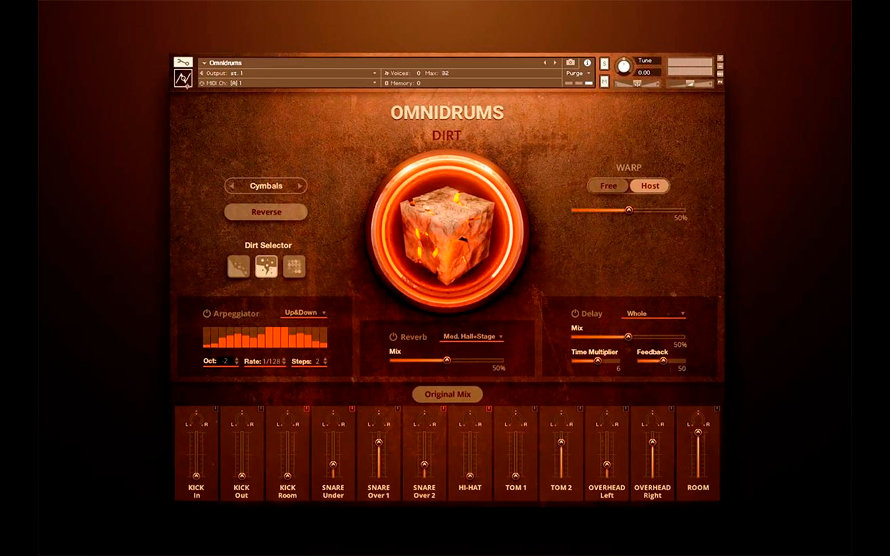
Task: Click the WARP slider handle
Action: [629, 210]
